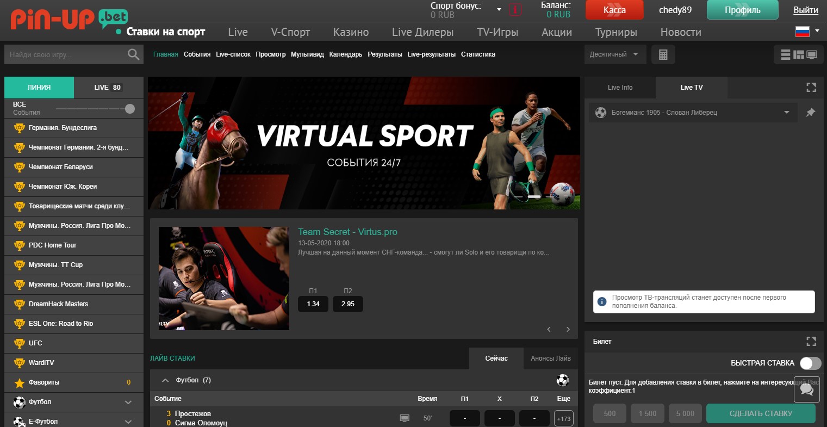Click trophy icon next to UFC
The width and height of the screenshot is (827, 427).
20,344
